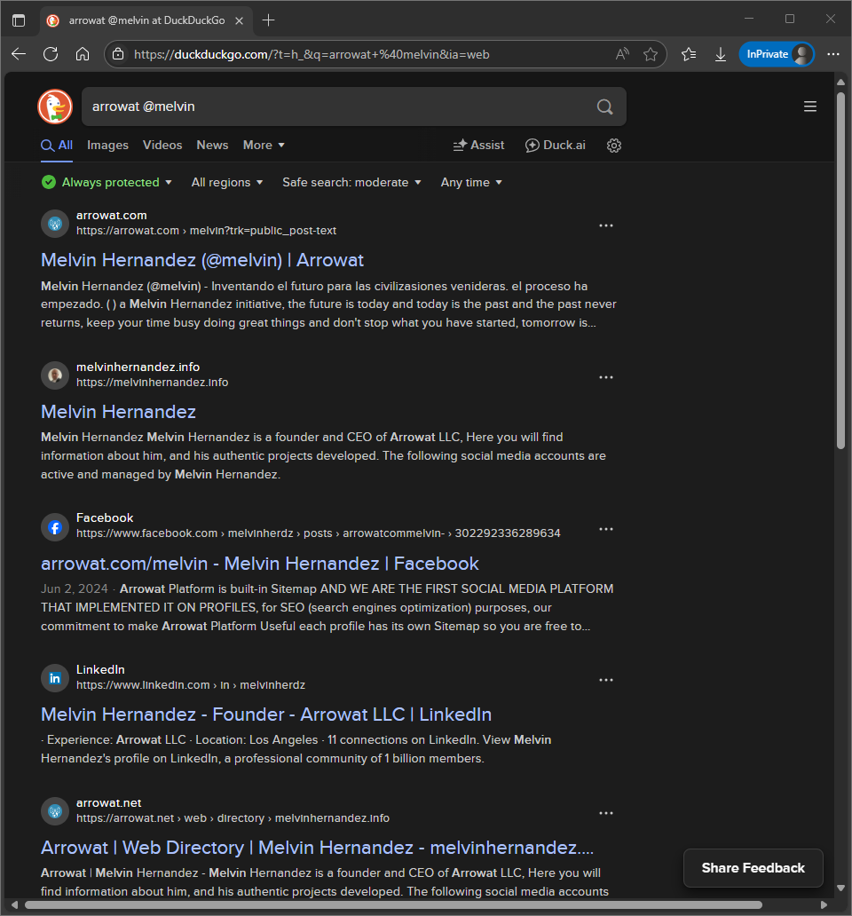852x916 pixels.
Task: Click the horizontal scrollbar thumb
Action: [x=393, y=904]
